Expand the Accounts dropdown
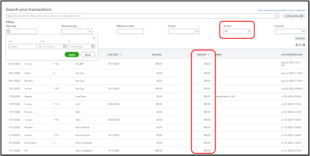Screen dimensions: 310x156 click(304, 31)
